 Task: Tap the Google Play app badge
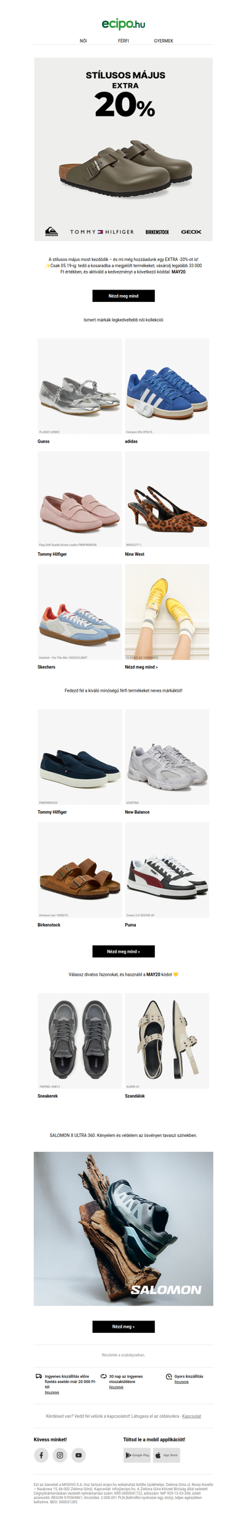[x=137, y=1454]
